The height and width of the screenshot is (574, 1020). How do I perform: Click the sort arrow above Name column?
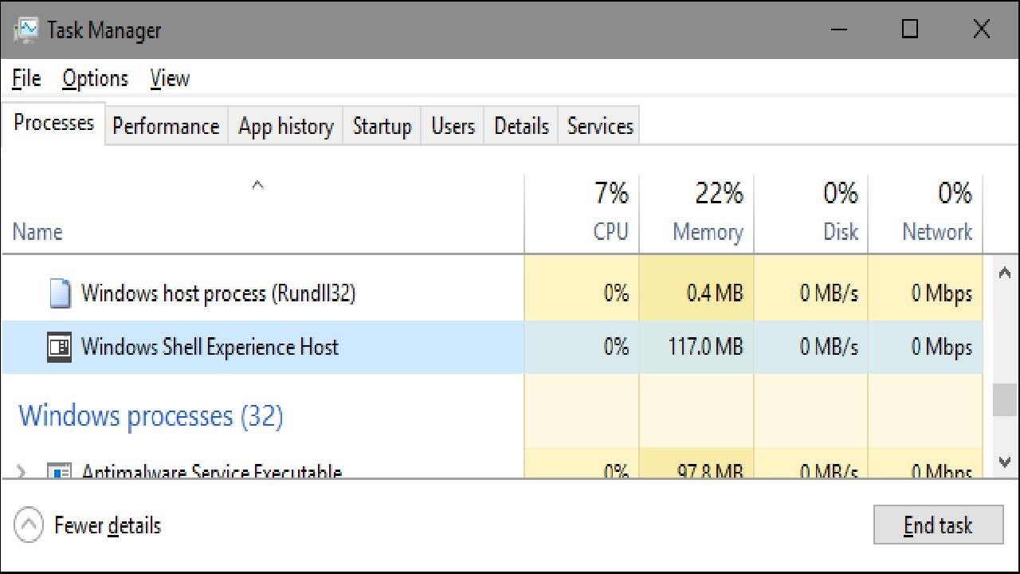coord(257,186)
